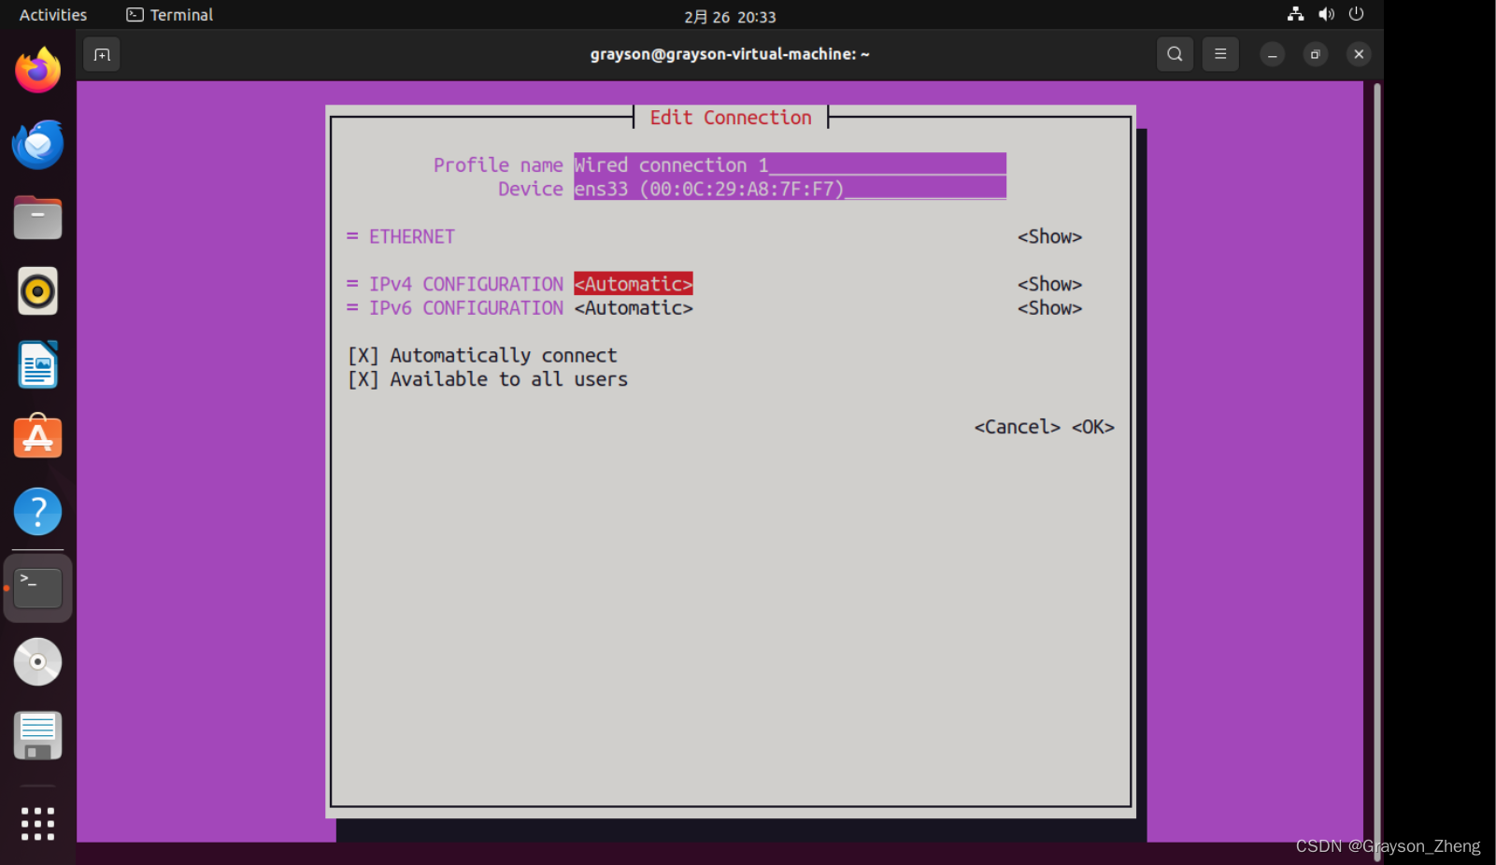The image size is (1496, 865).
Task: Close the terminal window
Action: pyautogui.click(x=1359, y=54)
